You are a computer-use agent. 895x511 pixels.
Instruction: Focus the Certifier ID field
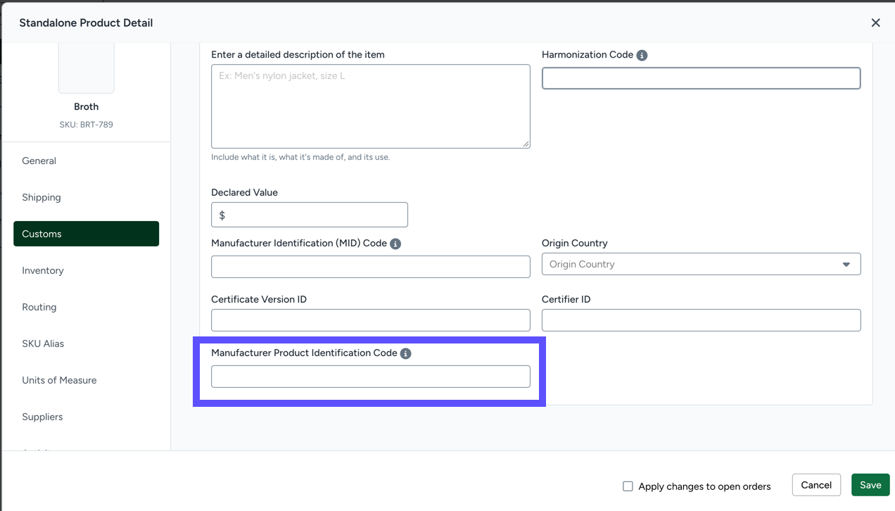(x=701, y=320)
